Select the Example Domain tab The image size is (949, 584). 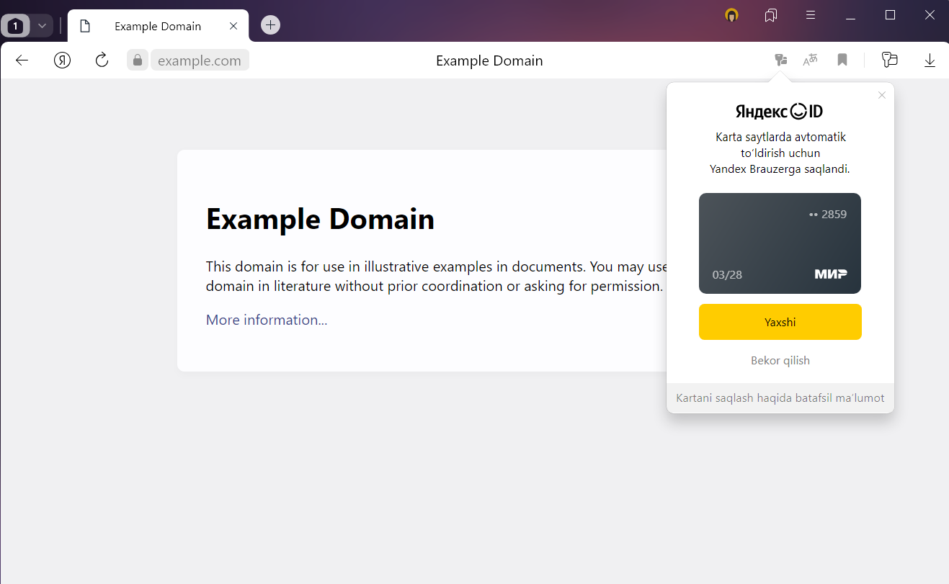click(x=157, y=27)
